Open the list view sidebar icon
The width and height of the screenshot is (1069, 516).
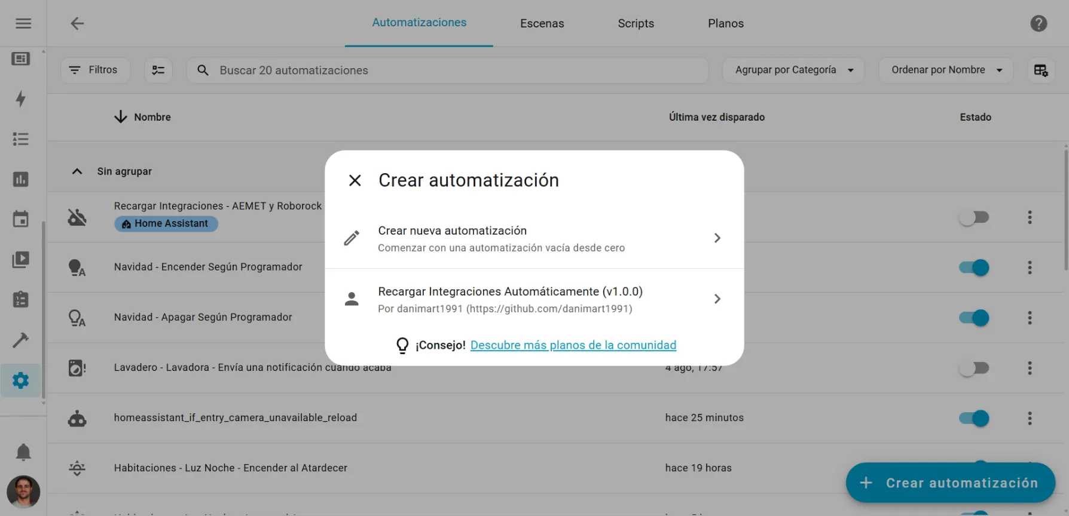[21, 139]
